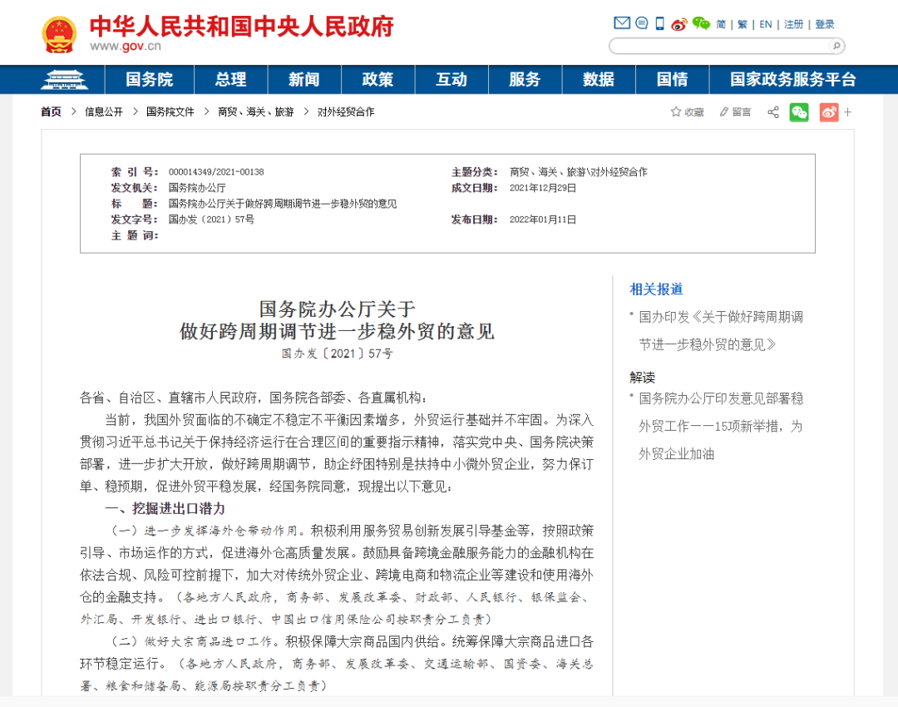Click the search magnifier button
The width and height of the screenshot is (898, 707).
(x=836, y=46)
